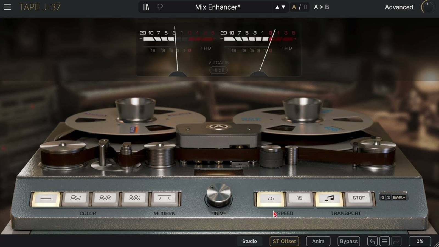Open the BAR unit dropdown
Image resolution: width=439 pixels, height=247 pixels.
pyautogui.click(x=399, y=197)
